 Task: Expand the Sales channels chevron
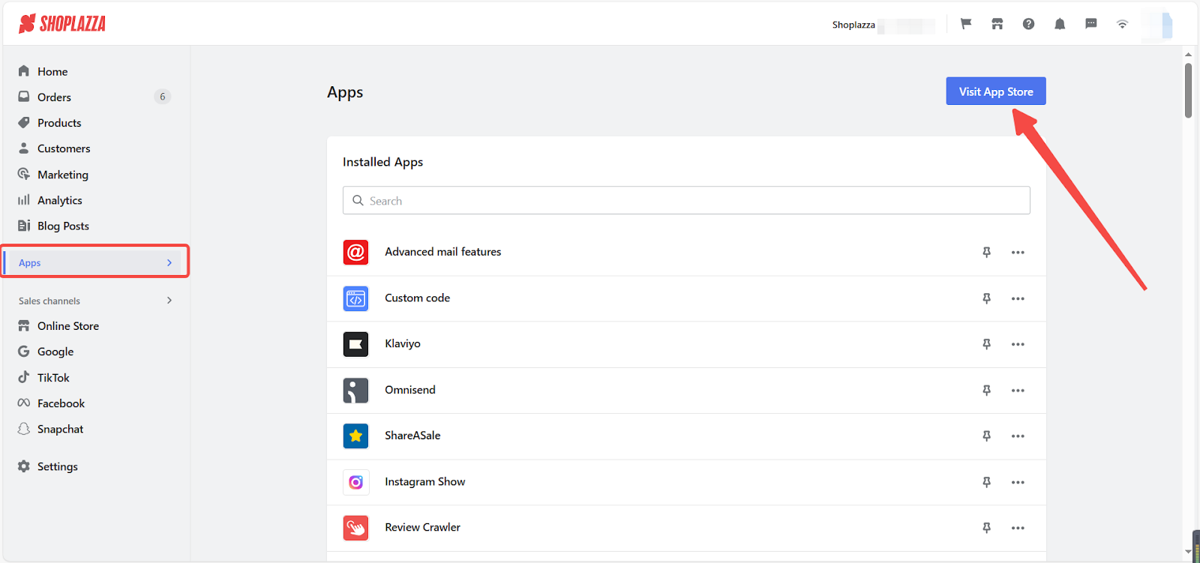pos(169,301)
